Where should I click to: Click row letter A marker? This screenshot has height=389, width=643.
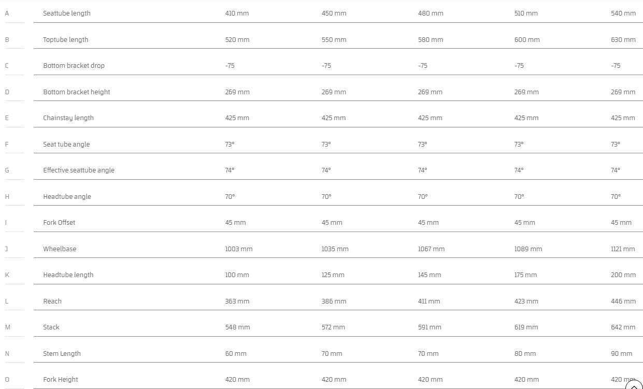(x=7, y=13)
